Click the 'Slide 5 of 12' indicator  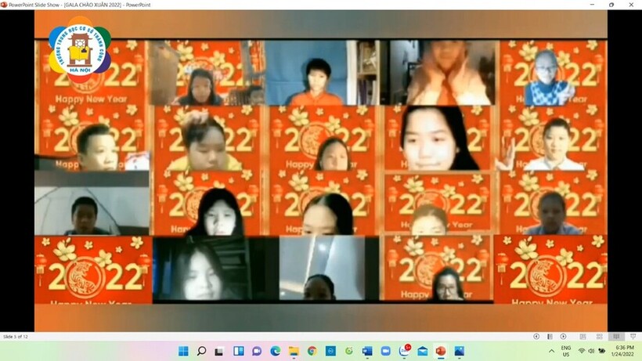pos(16,337)
